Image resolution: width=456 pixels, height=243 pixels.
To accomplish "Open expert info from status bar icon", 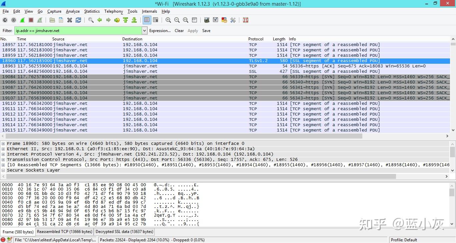I will 3,240.
